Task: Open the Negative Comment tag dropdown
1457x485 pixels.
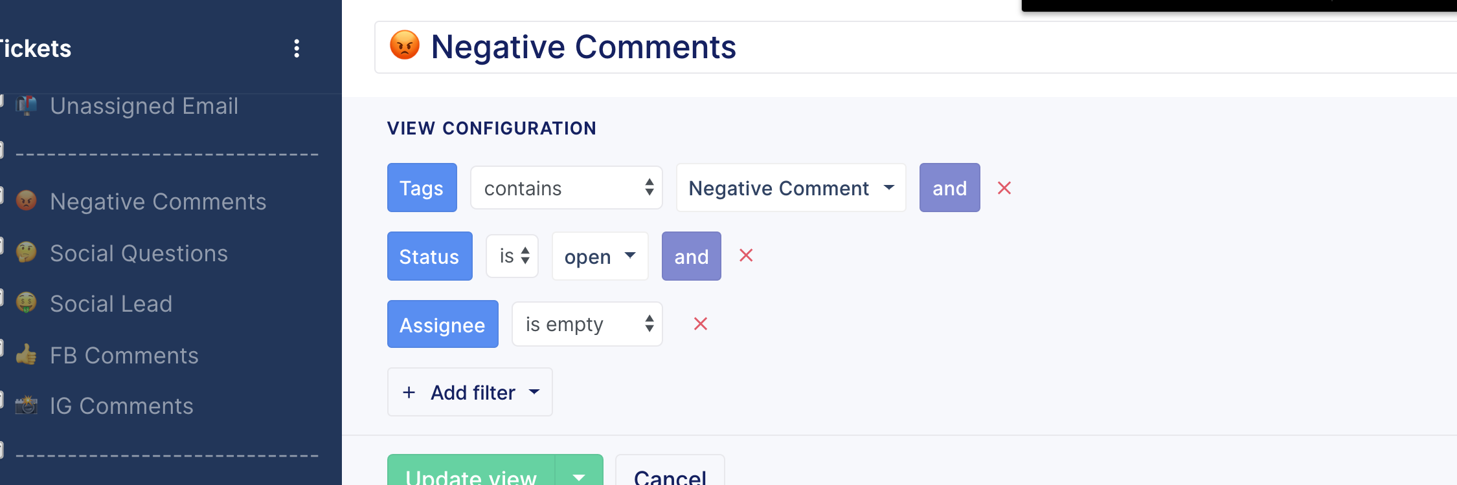Action: point(791,188)
